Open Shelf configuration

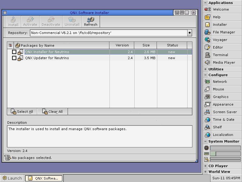click(222, 127)
